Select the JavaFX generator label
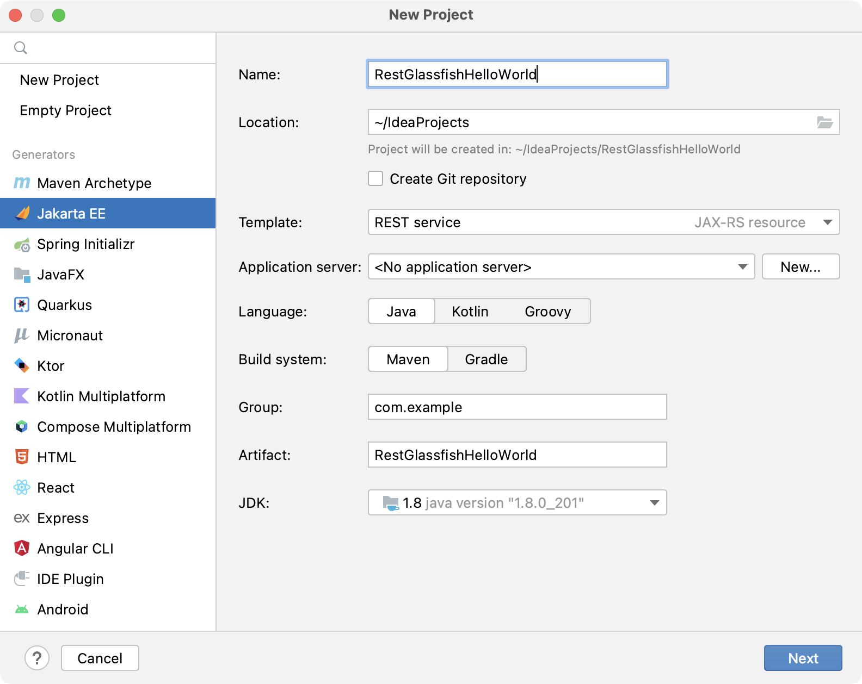This screenshot has width=862, height=684. point(61,275)
